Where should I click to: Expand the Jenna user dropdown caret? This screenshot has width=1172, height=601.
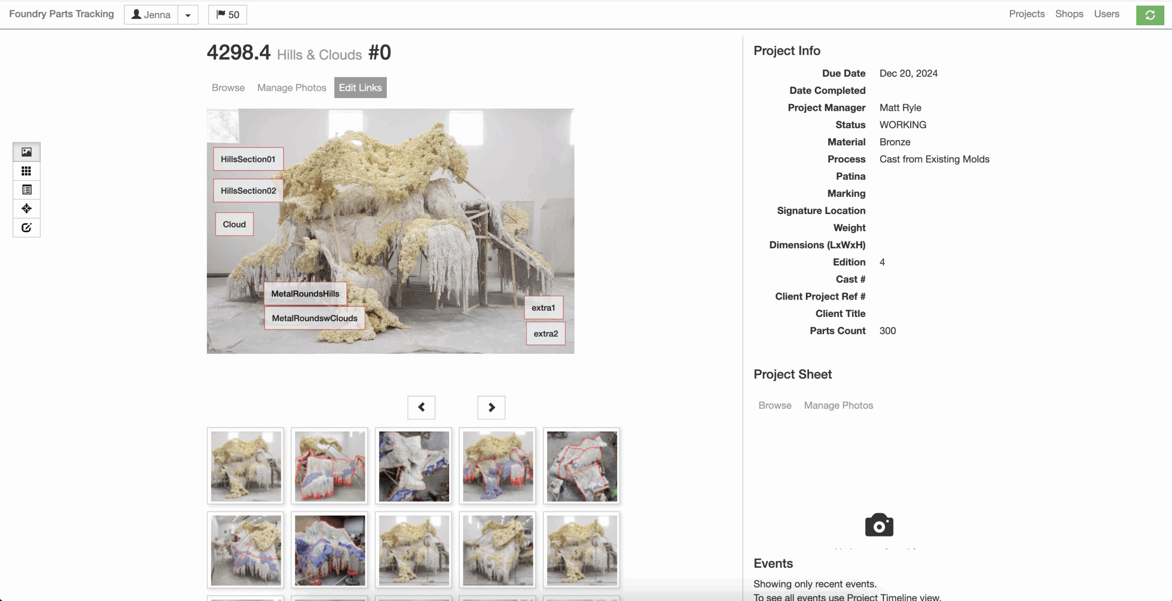coord(188,15)
